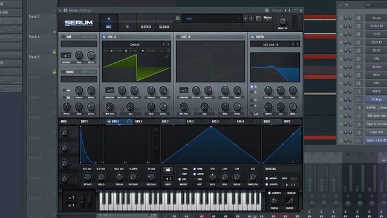This screenshot has width=387, height=218.
Task: Toggle the LFO BPM sync checkbox
Action: pyautogui.click(x=195, y=169)
